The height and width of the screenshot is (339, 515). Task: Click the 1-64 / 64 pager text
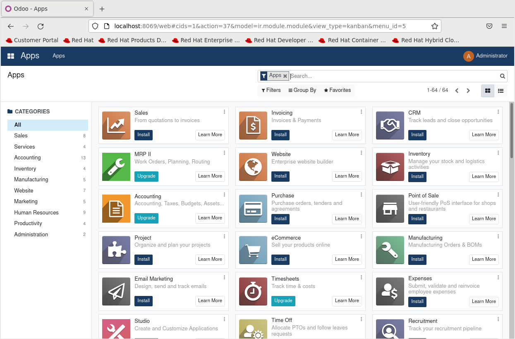click(437, 90)
